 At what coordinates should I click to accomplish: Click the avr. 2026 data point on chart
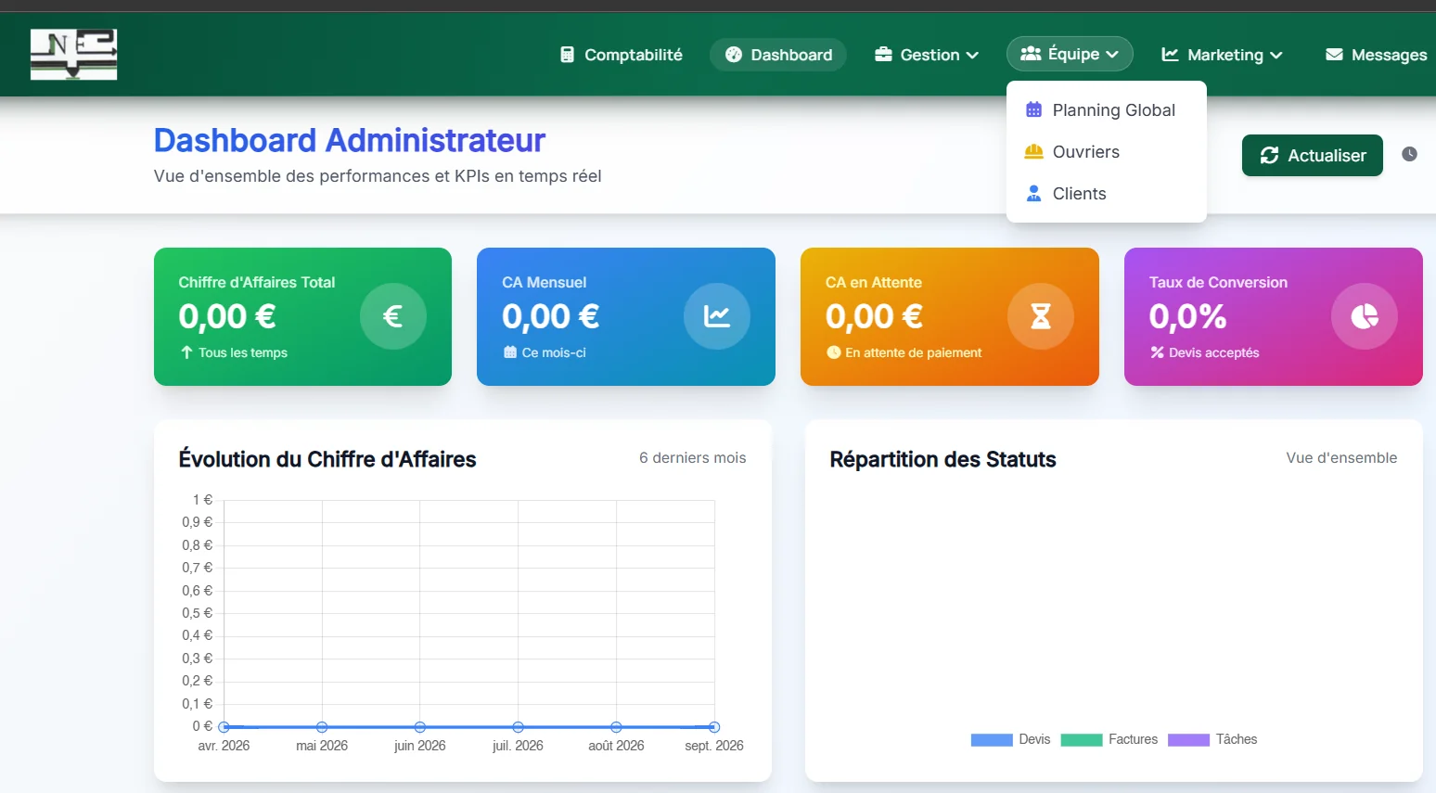(224, 727)
